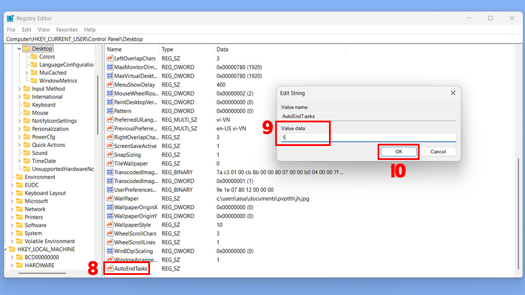Select the UserPreferences binary value icon
Viewport: 525px width, 295px height.
click(110, 190)
